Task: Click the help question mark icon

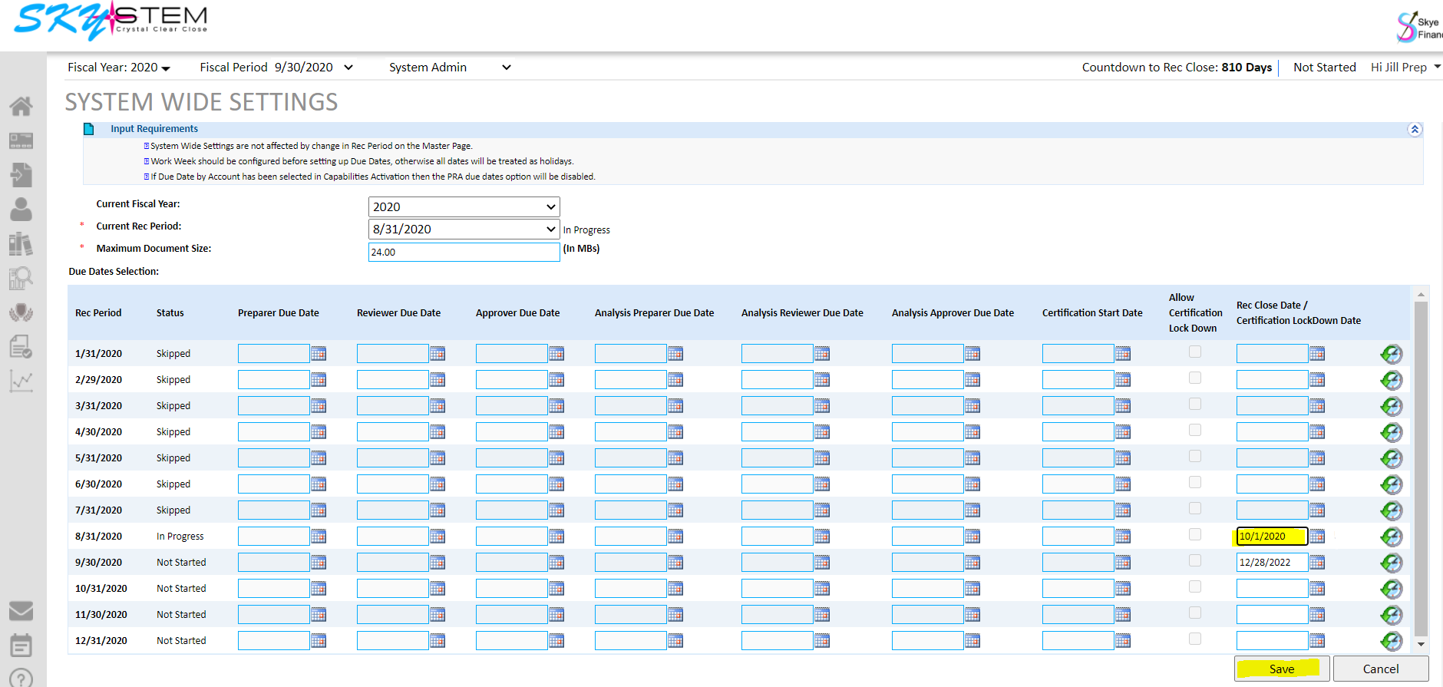Action: pyautogui.click(x=21, y=679)
